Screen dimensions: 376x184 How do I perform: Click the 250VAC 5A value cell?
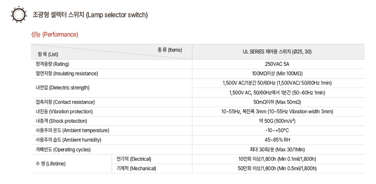point(278,64)
